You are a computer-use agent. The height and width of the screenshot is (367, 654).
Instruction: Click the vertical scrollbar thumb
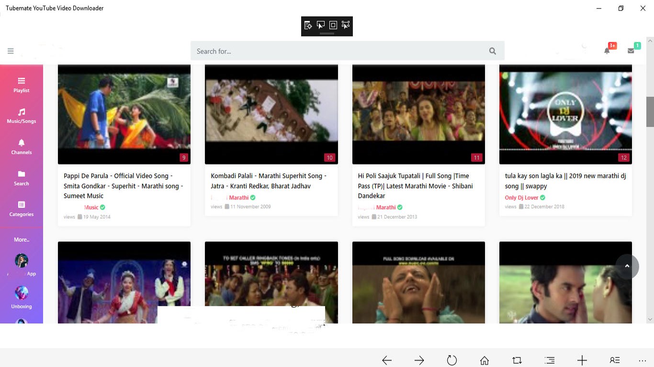[650, 111]
